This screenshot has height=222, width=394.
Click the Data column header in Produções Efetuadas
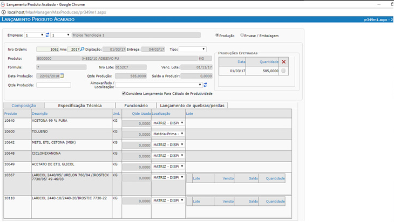pos(241,62)
